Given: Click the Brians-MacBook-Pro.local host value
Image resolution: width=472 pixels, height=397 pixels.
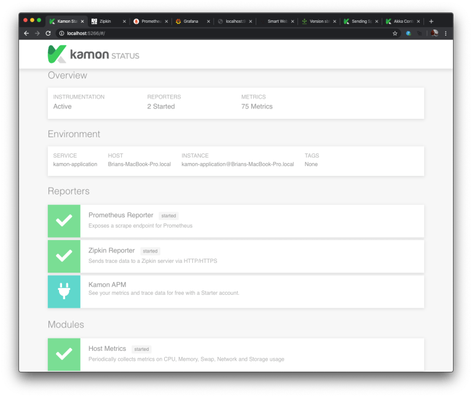Looking at the screenshot, I should [x=140, y=164].
